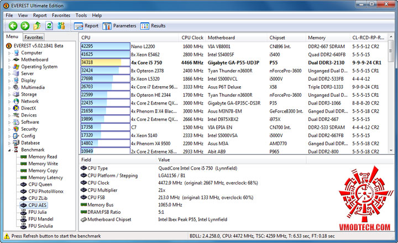Expand the Storage tree node

(9, 94)
